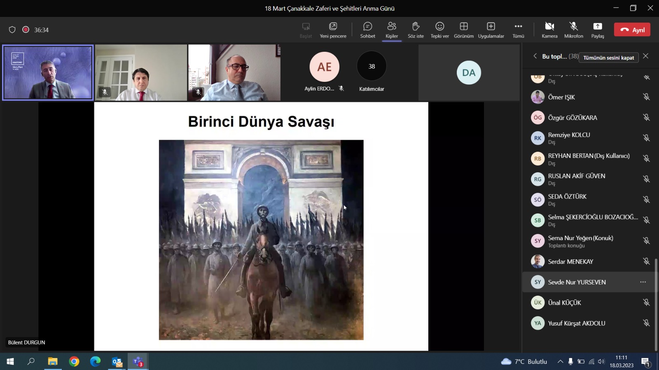Open taskbar Search
The height and width of the screenshot is (370, 659).
click(31, 362)
